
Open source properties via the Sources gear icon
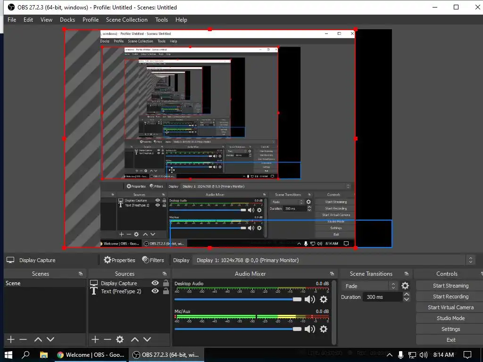click(120, 339)
